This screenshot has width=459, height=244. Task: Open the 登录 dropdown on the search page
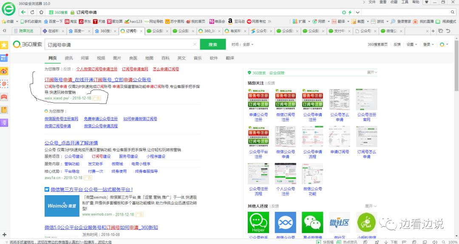(428, 45)
